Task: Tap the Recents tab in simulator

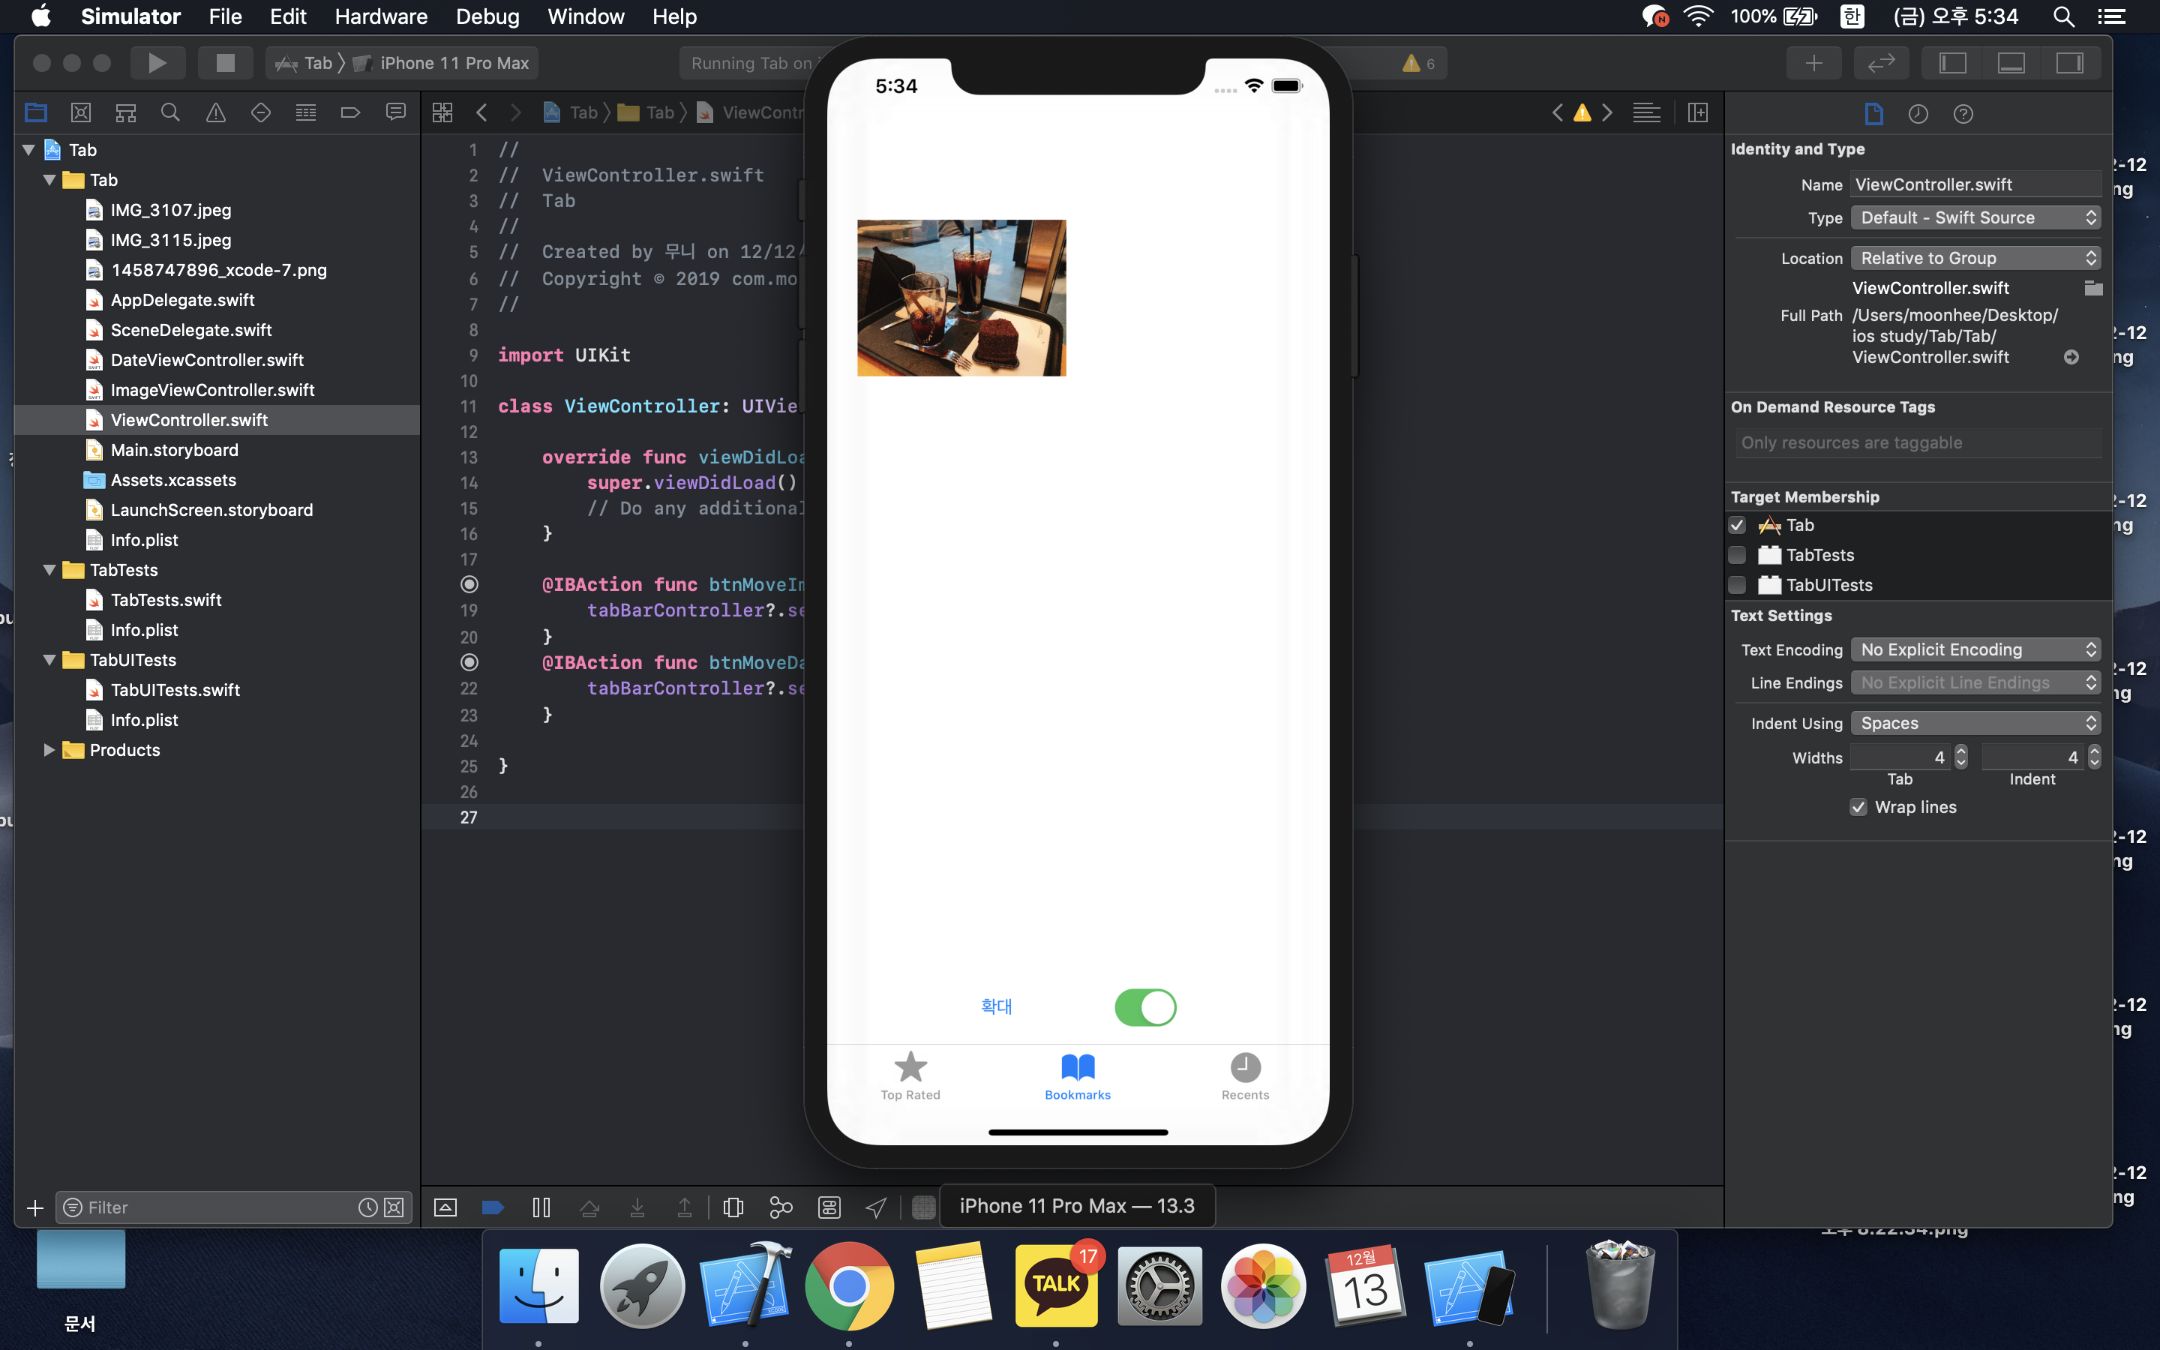Action: tap(1244, 1075)
